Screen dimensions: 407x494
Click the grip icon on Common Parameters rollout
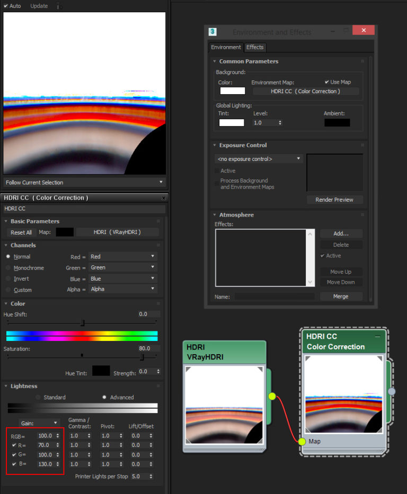(363, 61)
